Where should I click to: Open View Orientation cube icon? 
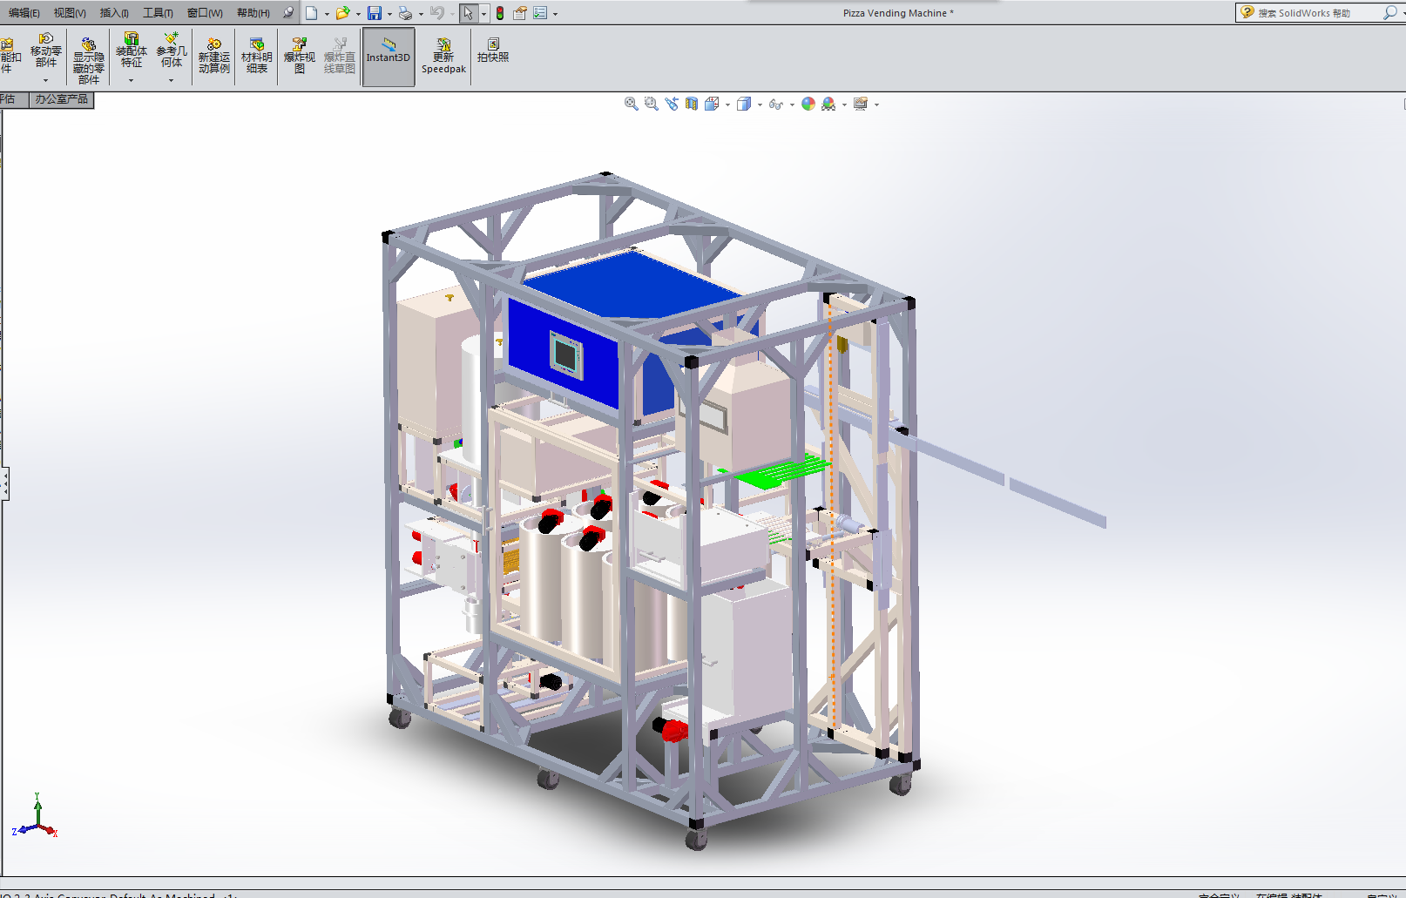point(712,104)
